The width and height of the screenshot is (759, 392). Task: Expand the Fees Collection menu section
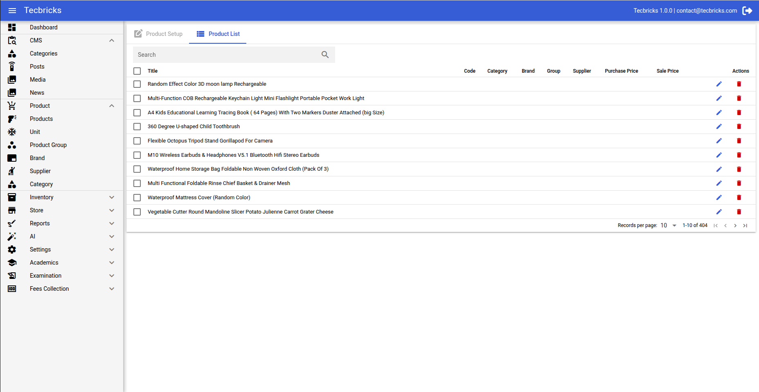tap(112, 289)
